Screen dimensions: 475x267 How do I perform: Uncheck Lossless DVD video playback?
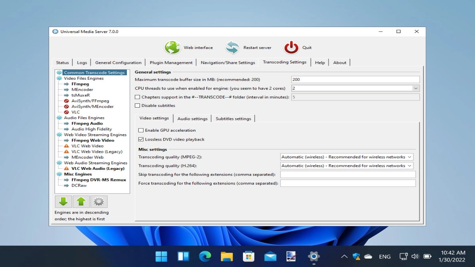pyautogui.click(x=141, y=139)
